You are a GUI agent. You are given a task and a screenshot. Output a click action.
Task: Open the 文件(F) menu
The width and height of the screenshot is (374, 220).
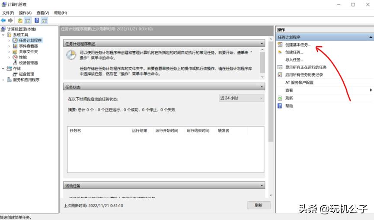(x=8, y=13)
